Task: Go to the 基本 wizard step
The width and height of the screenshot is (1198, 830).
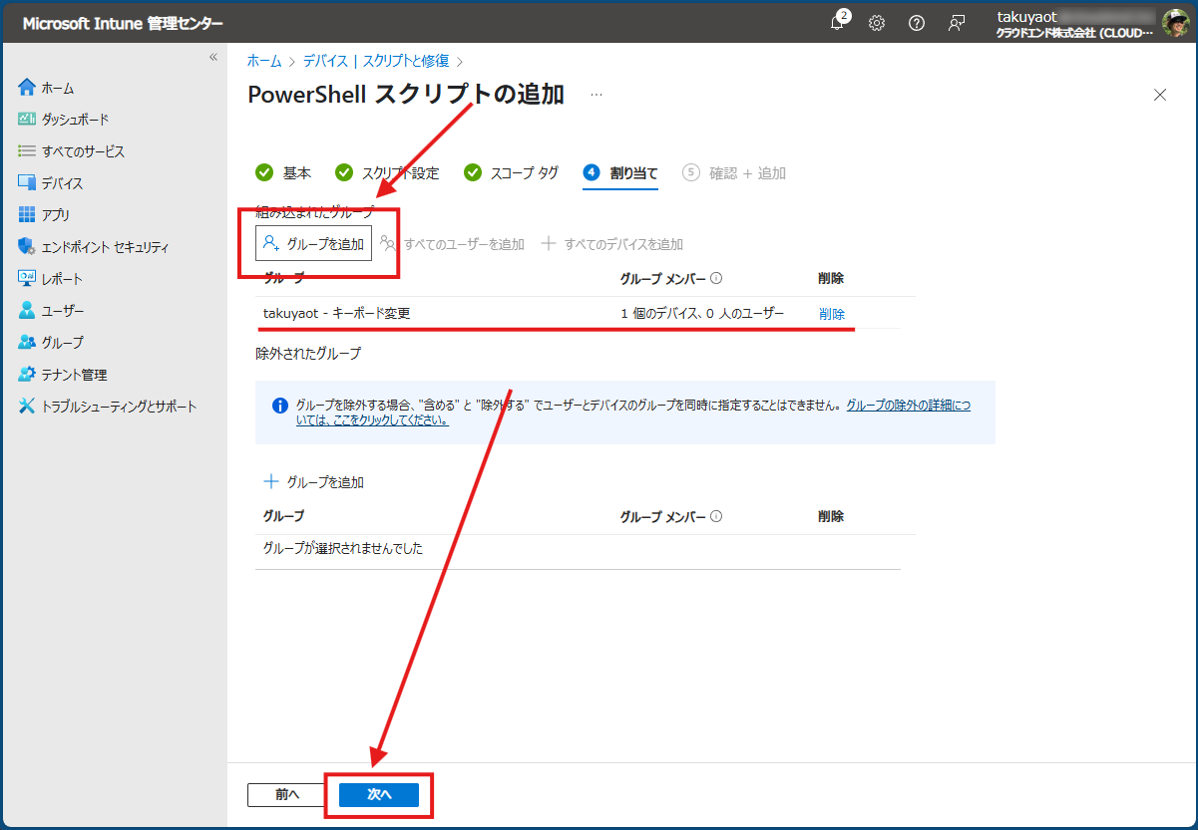Action: click(283, 172)
